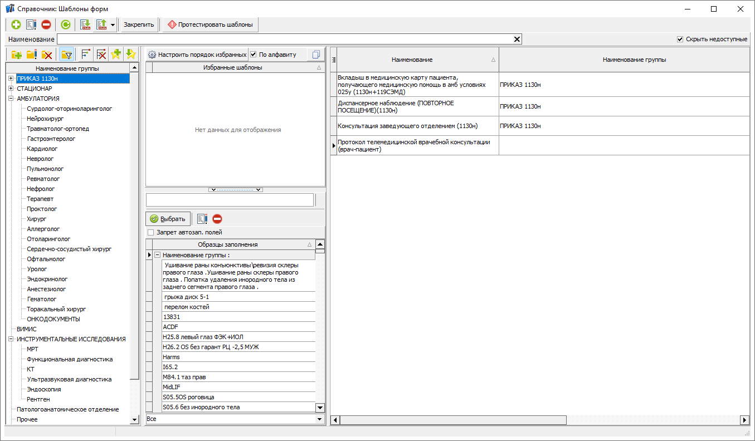Click the Наименование search input field

click(x=284, y=40)
